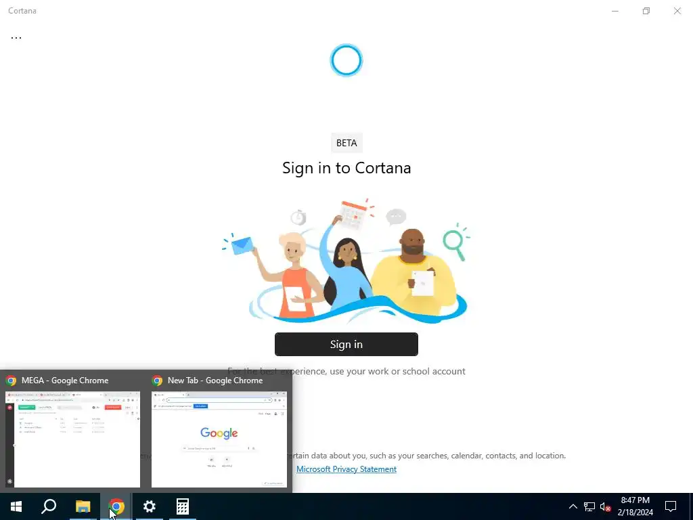Switch to the New Tab Chrome window thumbnail
Viewport: 693px width, 520px height.
pyautogui.click(x=219, y=439)
